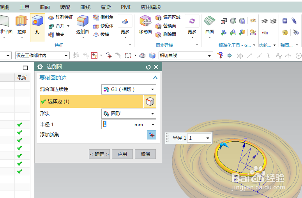The height and width of the screenshot is (198, 302).
Task: Open the 工具 menu tab
Action: click(25, 7)
